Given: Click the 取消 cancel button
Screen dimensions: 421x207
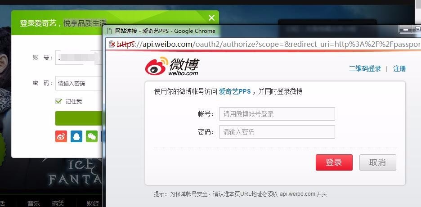Looking at the screenshot, I should [378, 162].
